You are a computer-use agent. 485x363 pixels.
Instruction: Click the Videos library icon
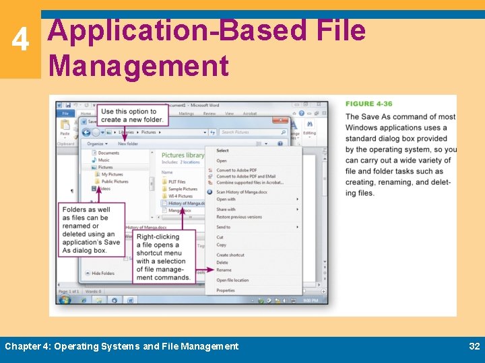click(94, 189)
